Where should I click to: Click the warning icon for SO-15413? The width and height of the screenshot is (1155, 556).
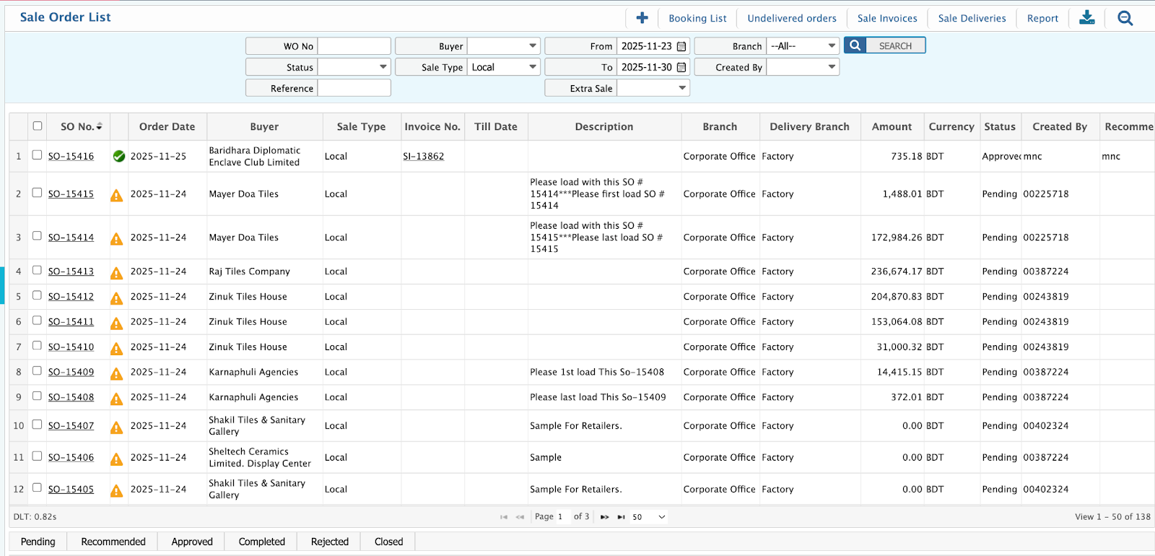point(116,273)
